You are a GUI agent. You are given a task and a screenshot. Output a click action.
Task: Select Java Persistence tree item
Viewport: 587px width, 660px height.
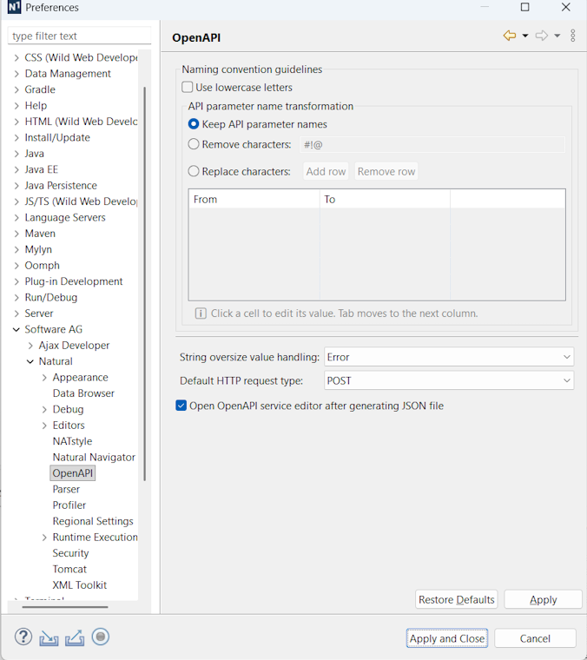click(x=61, y=186)
